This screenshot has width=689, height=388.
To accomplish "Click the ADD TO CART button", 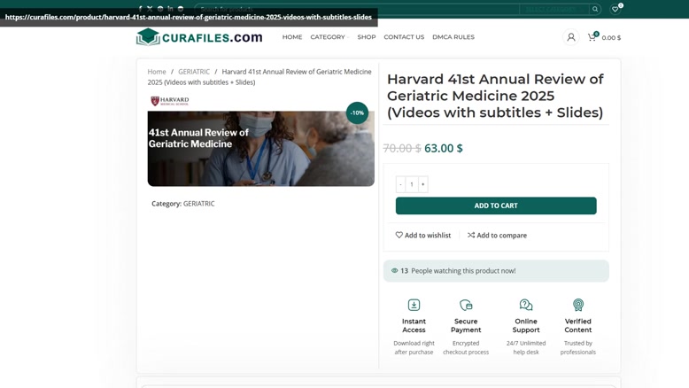I will tap(496, 206).
